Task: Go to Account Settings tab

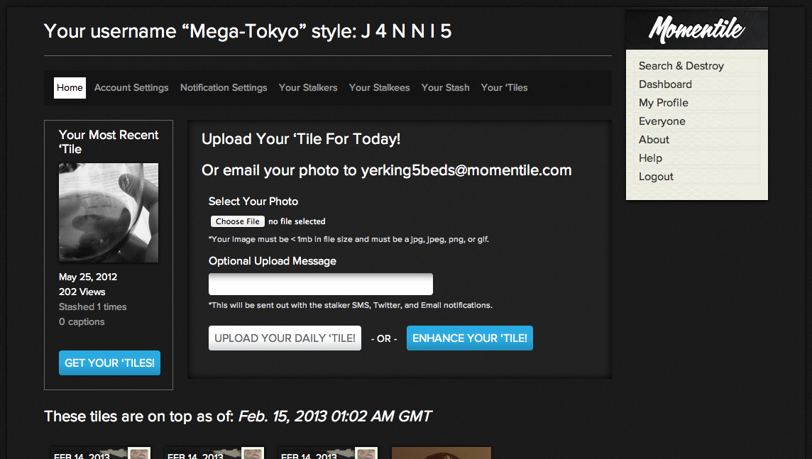Action: [131, 87]
